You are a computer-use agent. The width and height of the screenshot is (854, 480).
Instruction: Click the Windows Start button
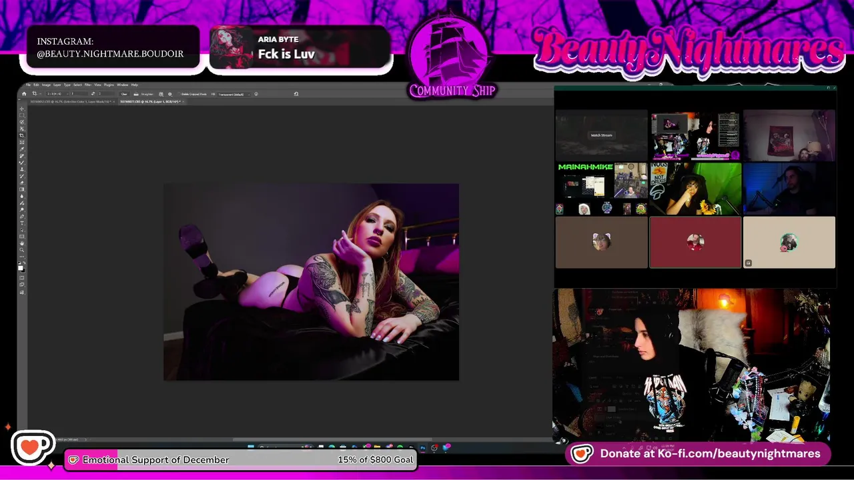251,447
